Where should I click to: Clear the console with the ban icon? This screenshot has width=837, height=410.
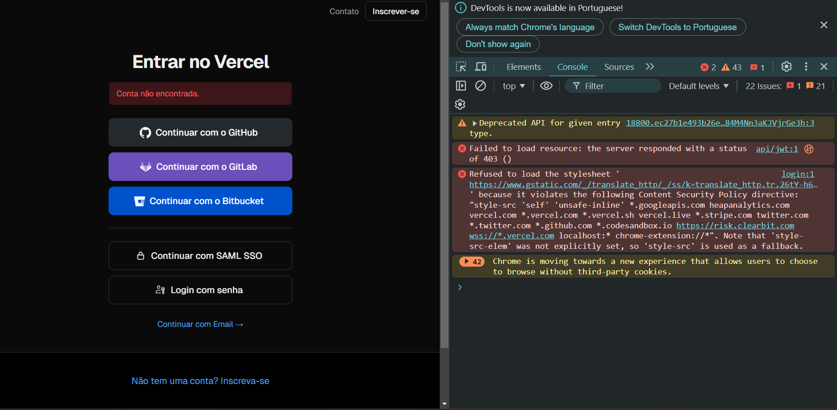tap(480, 86)
